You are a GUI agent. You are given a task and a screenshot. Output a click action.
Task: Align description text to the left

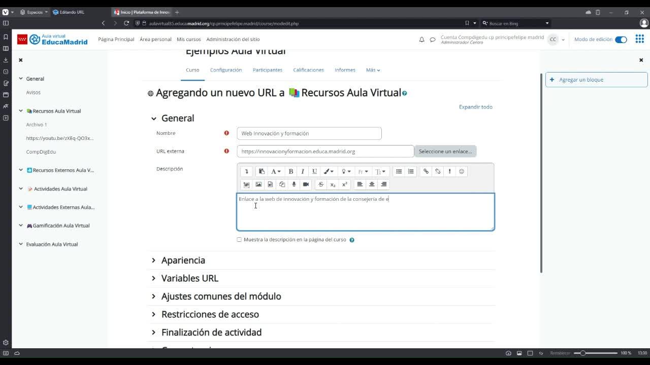click(x=360, y=185)
